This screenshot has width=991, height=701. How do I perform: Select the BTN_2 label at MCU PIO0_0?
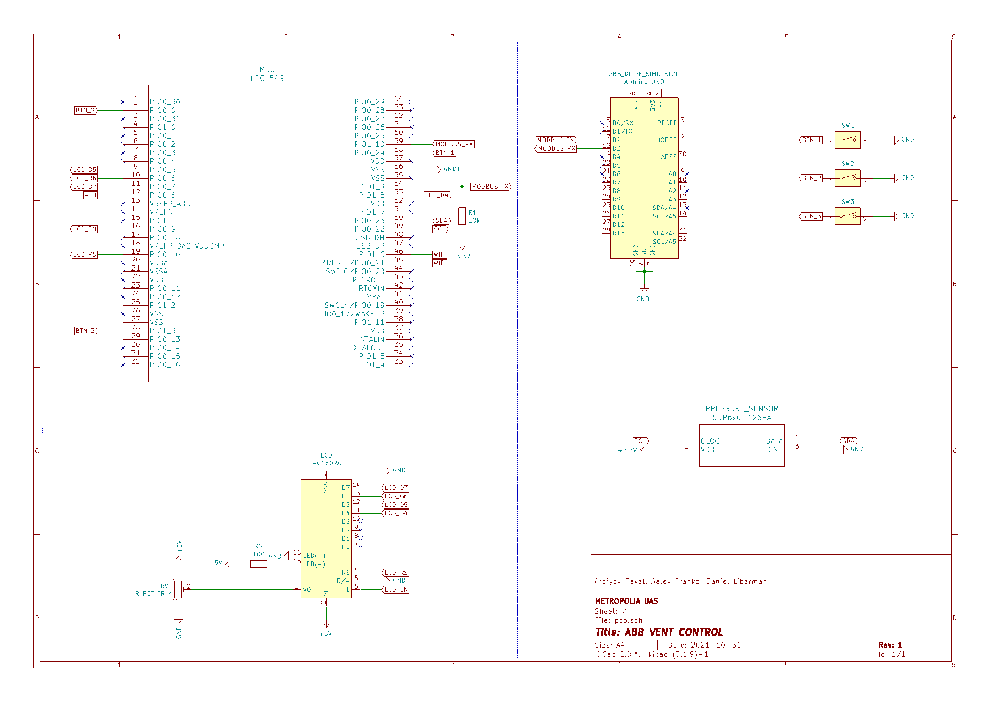click(86, 110)
